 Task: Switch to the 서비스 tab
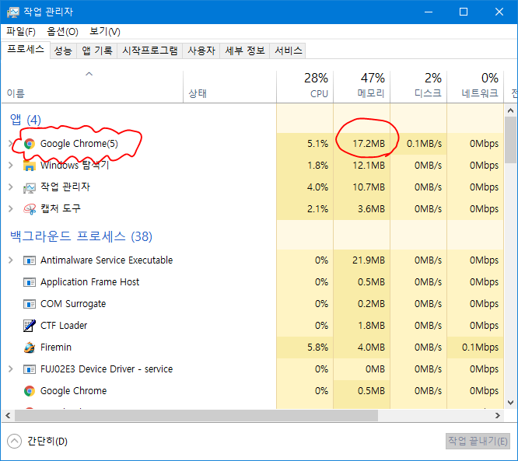[288, 51]
